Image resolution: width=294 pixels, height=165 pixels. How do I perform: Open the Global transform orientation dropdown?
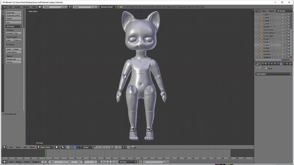pos(88,147)
